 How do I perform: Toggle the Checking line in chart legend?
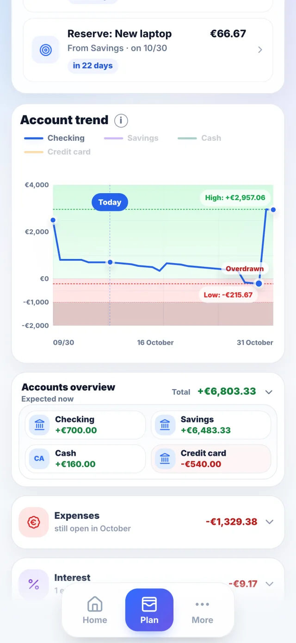pos(54,138)
